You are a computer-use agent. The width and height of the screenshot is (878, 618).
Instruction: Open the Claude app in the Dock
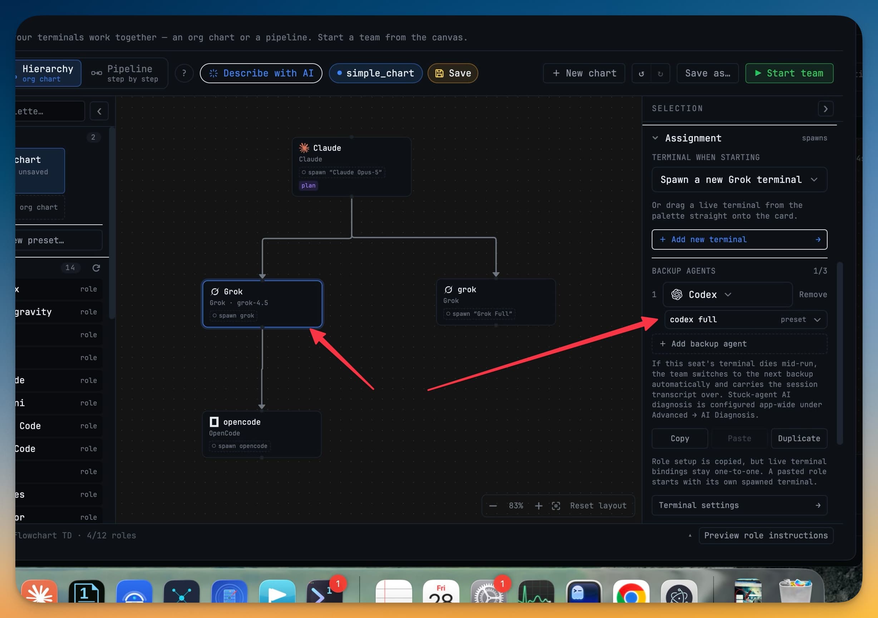coord(39,592)
